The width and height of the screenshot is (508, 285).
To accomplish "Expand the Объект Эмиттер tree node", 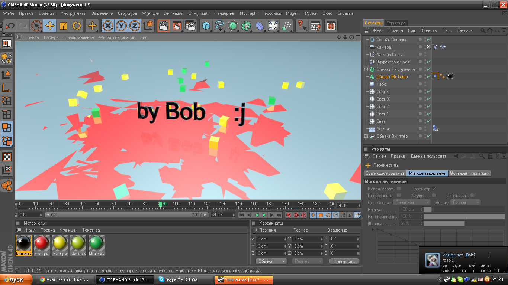I will point(366,136).
